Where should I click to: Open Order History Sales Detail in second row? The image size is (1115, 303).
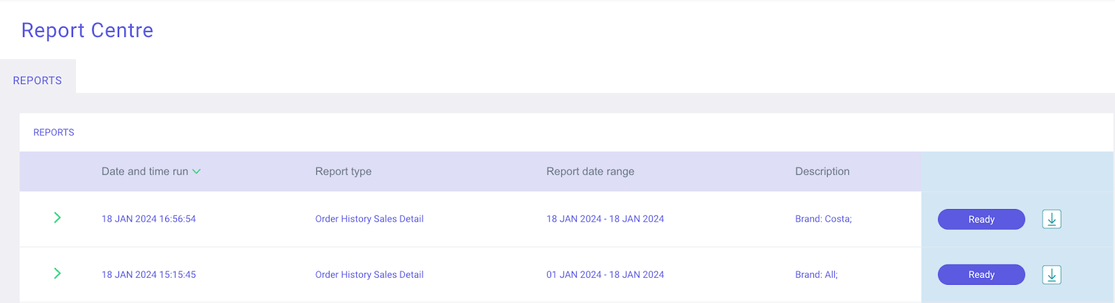click(369, 274)
